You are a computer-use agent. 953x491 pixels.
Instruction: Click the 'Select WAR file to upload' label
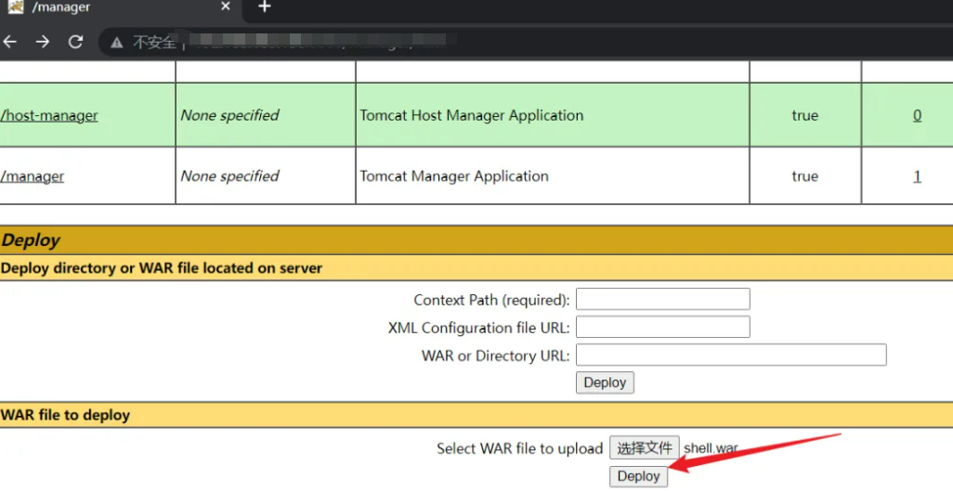(x=519, y=448)
